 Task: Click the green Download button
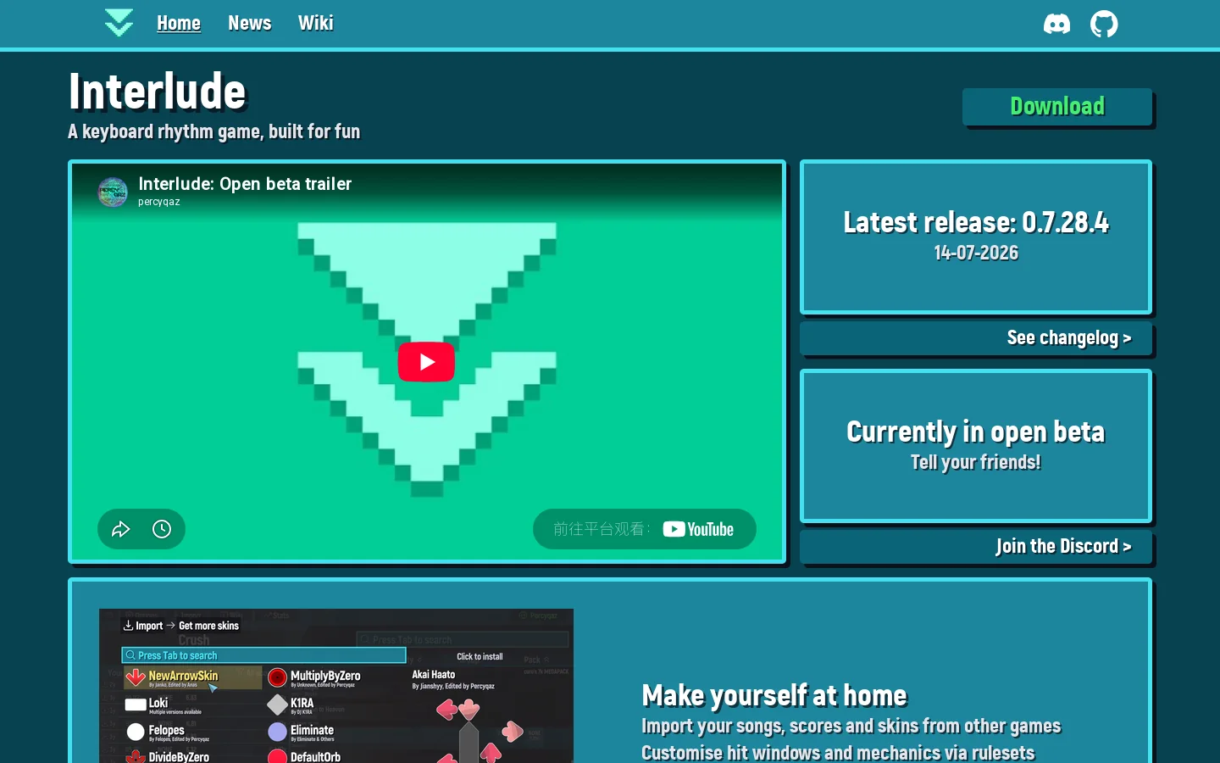coord(1057,107)
